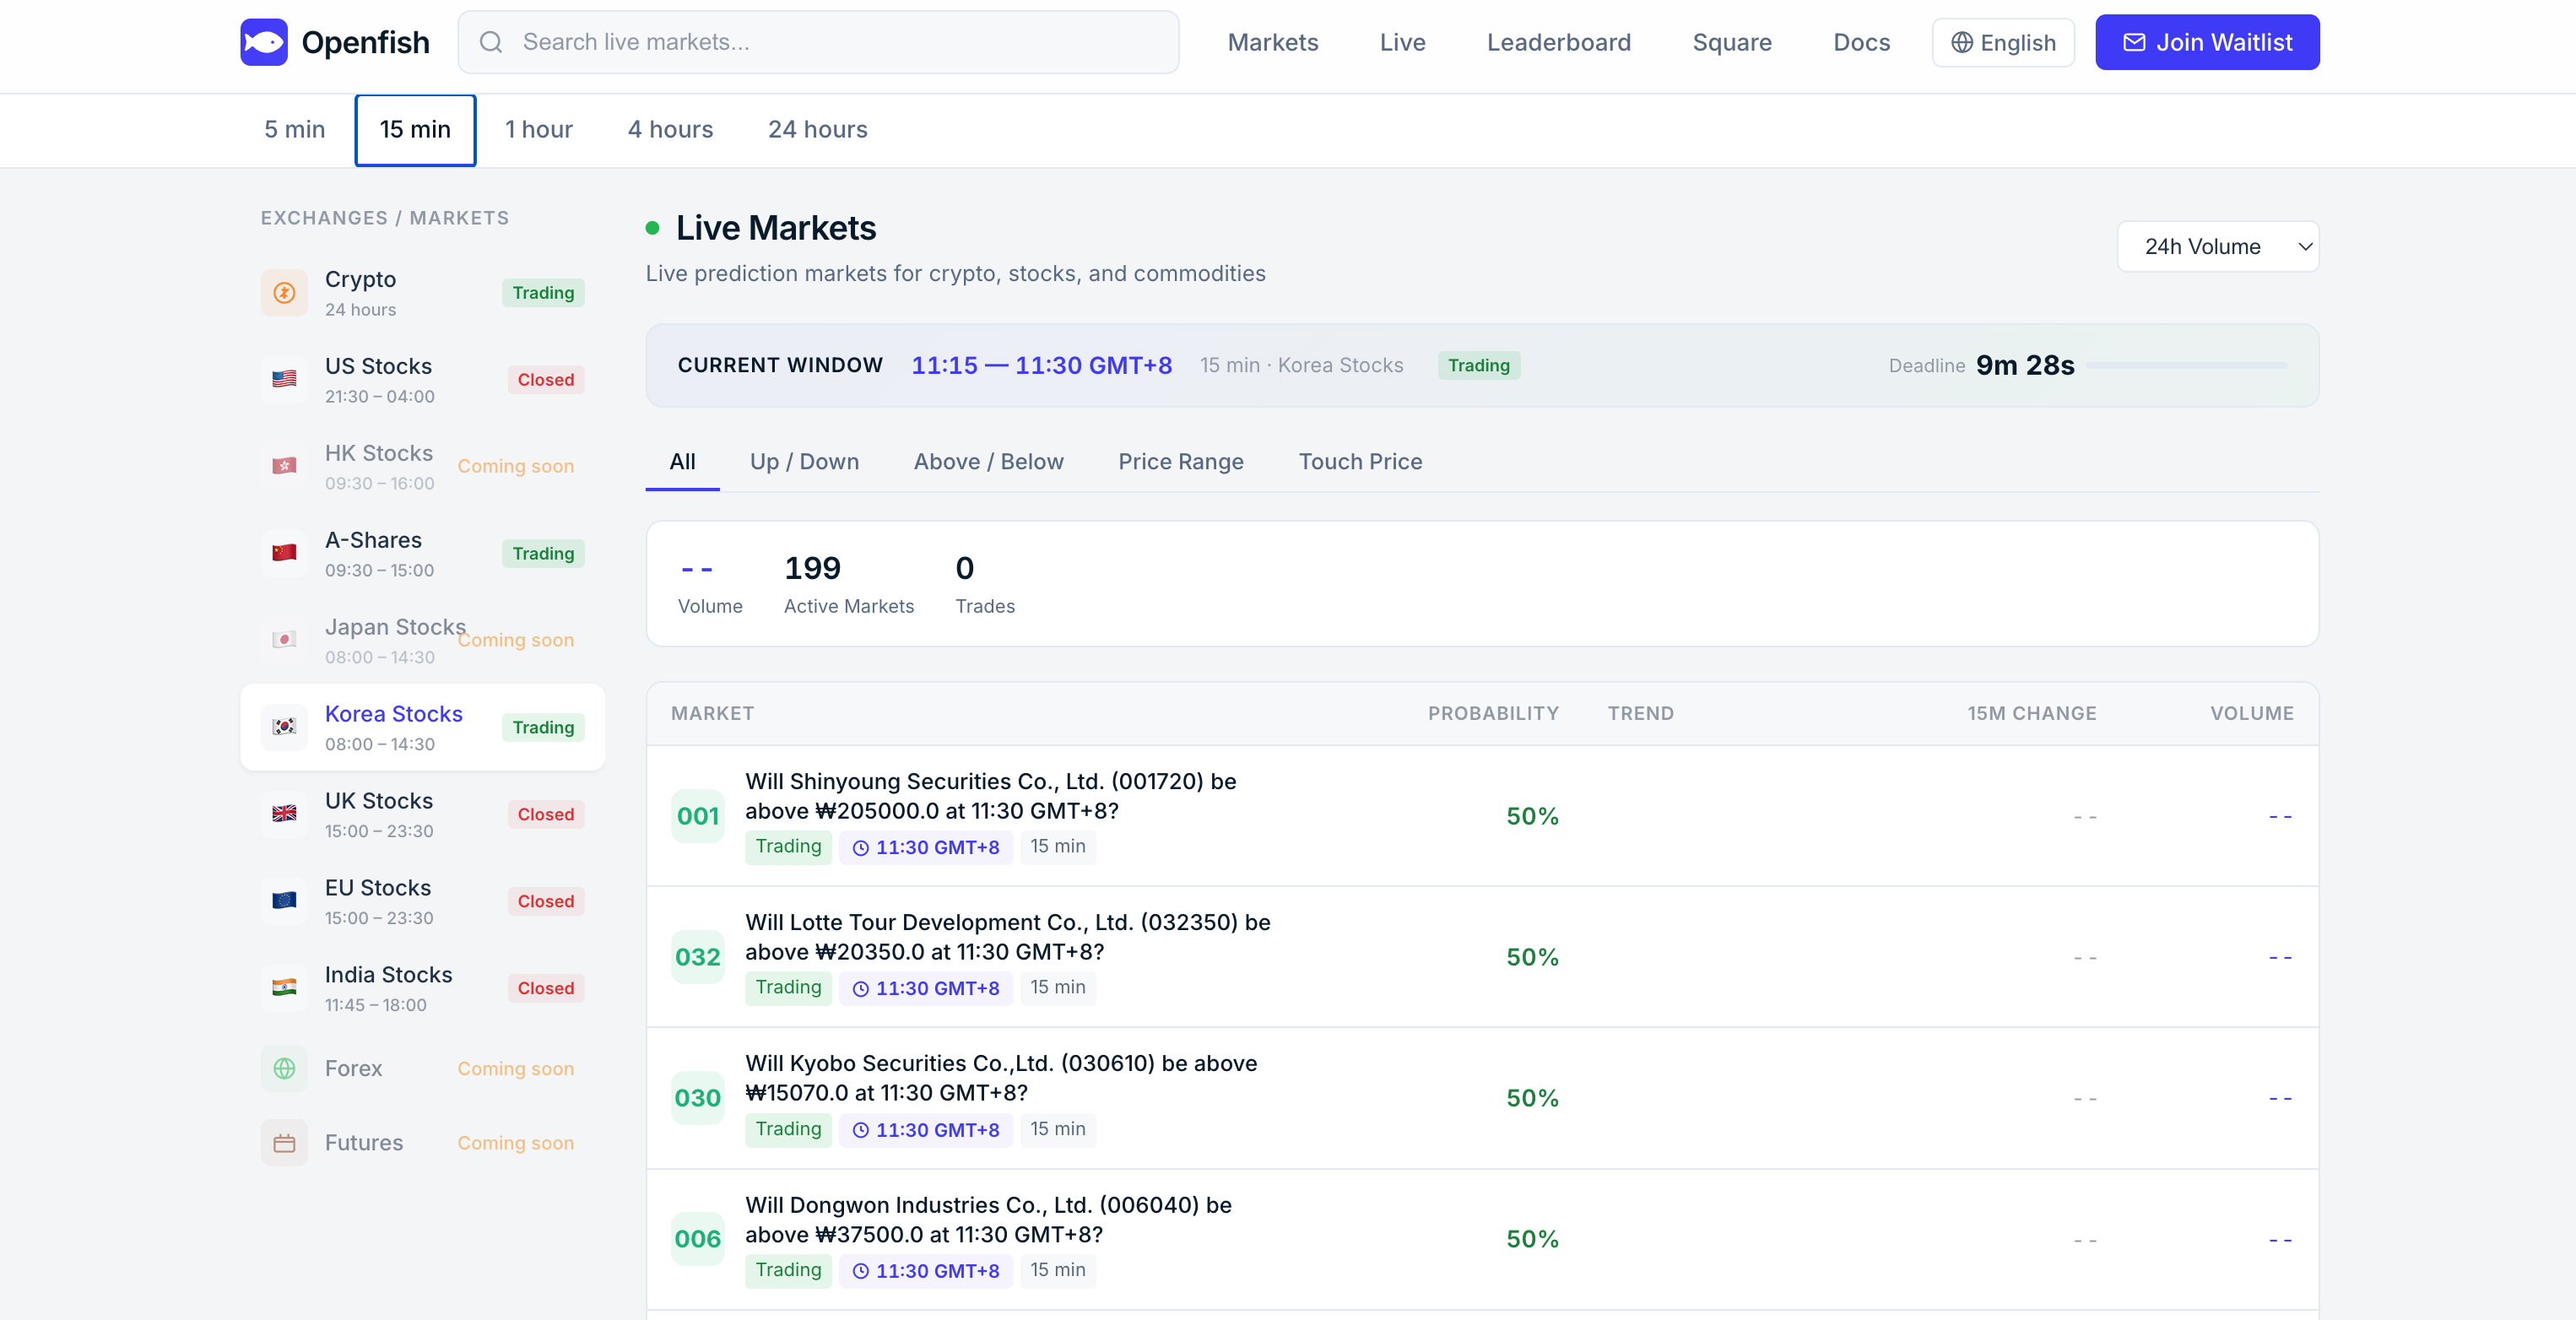
Task: Filter by Up / Down markets
Action: (x=804, y=462)
